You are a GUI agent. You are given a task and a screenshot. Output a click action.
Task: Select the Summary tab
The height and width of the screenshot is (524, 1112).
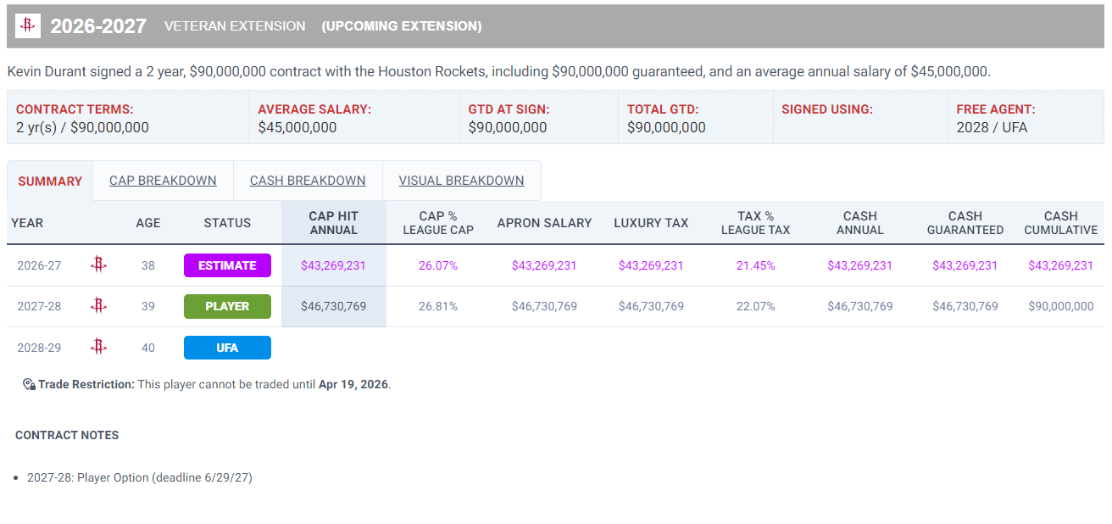coord(50,181)
